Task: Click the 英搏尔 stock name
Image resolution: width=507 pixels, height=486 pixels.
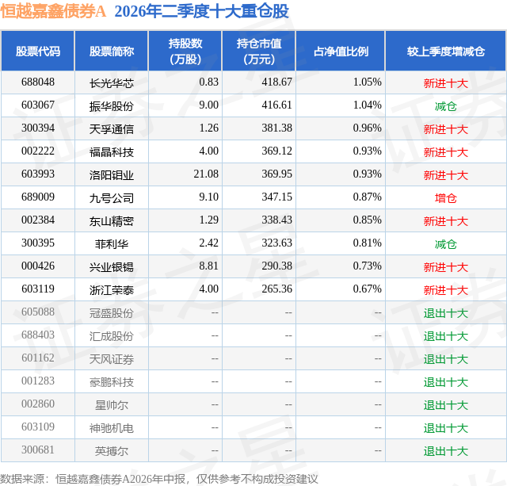Action: click(x=112, y=451)
